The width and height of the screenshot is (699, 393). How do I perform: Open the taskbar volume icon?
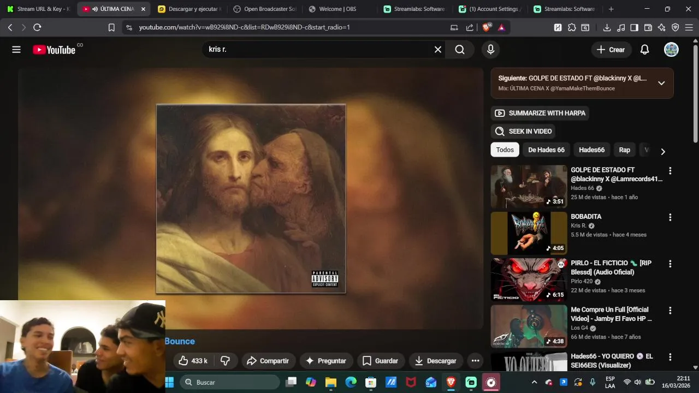638,382
